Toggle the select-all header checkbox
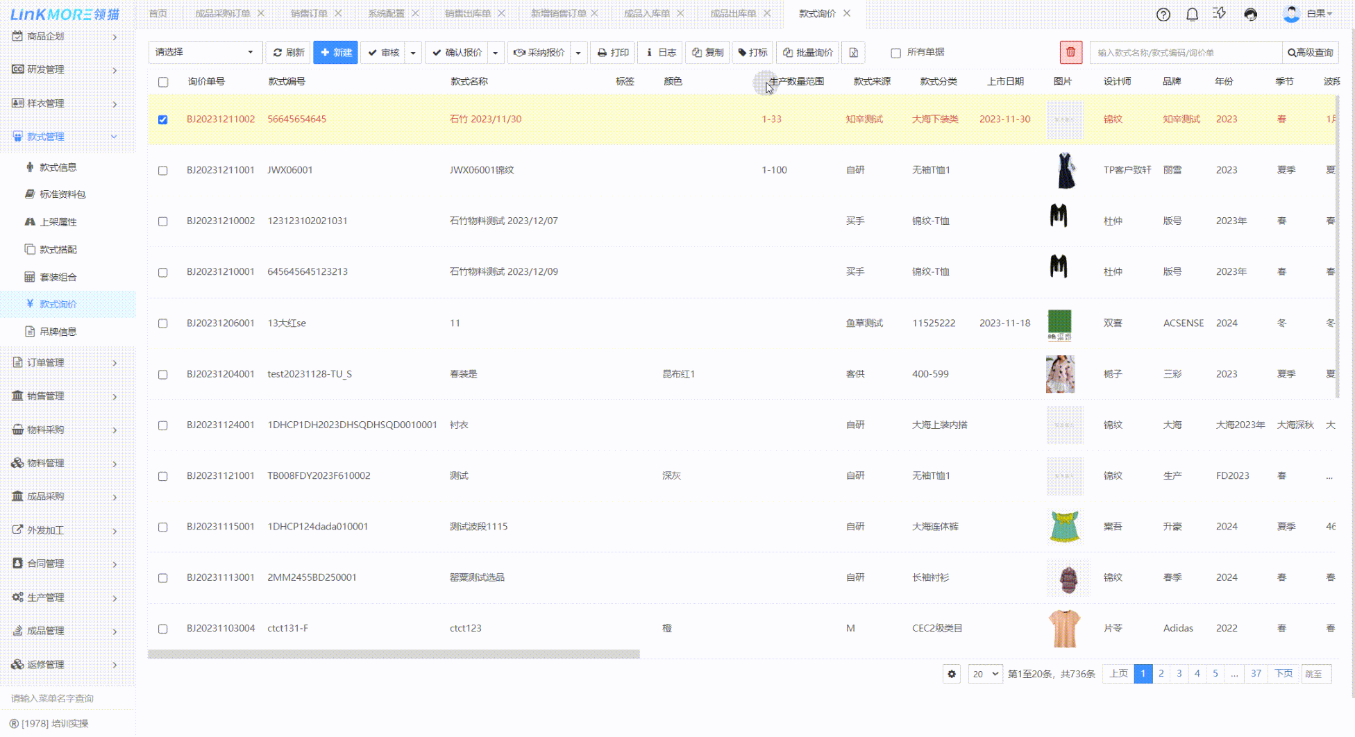This screenshot has width=1355, height=737. [x=163, y=82]
